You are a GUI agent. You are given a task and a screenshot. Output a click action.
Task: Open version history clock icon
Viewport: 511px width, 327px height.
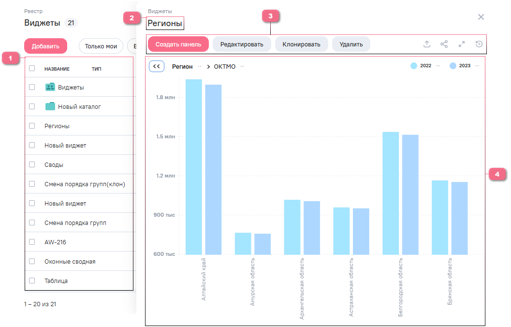pos(479,44)
